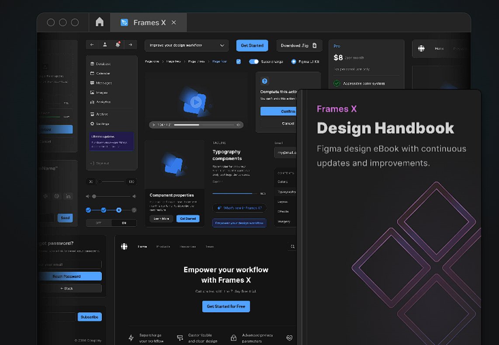Click the volume slider handle

[x=94, y=196]
